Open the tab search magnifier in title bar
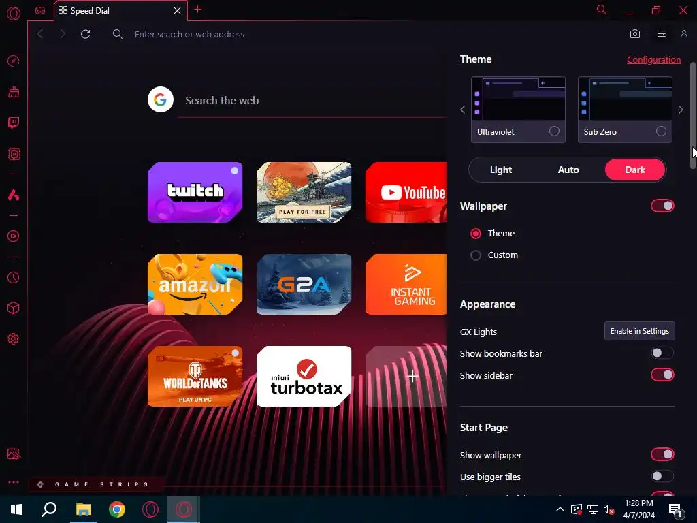Screen dimensions: 697x523 pos(602,10)
